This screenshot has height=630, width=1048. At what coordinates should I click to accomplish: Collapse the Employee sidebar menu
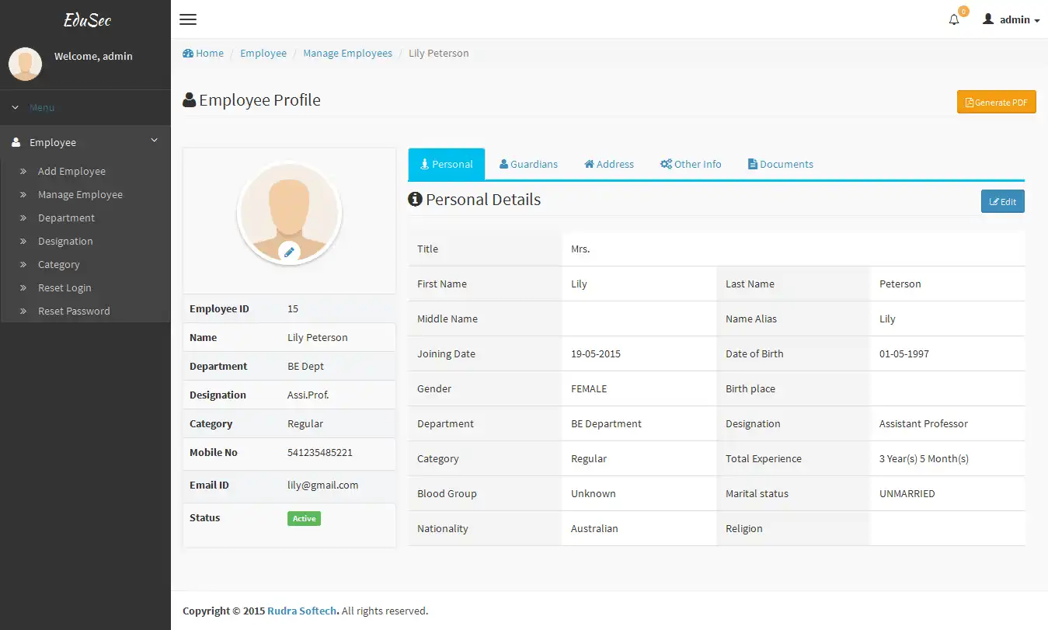point(154,141)
